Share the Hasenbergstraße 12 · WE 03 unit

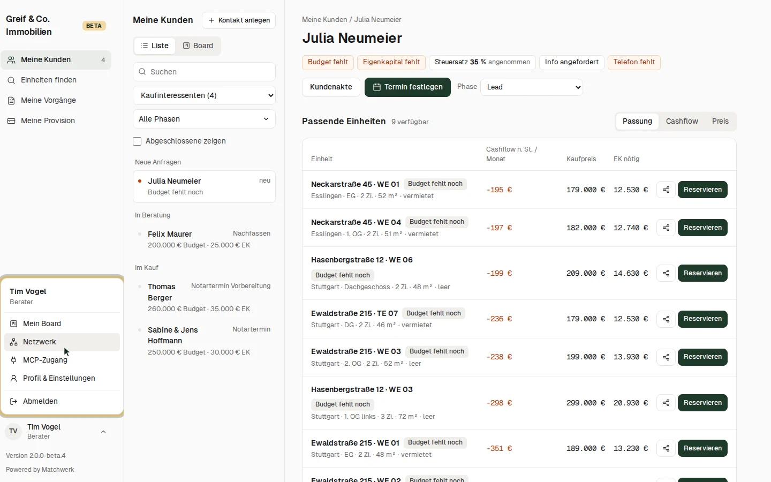point(666,403)
